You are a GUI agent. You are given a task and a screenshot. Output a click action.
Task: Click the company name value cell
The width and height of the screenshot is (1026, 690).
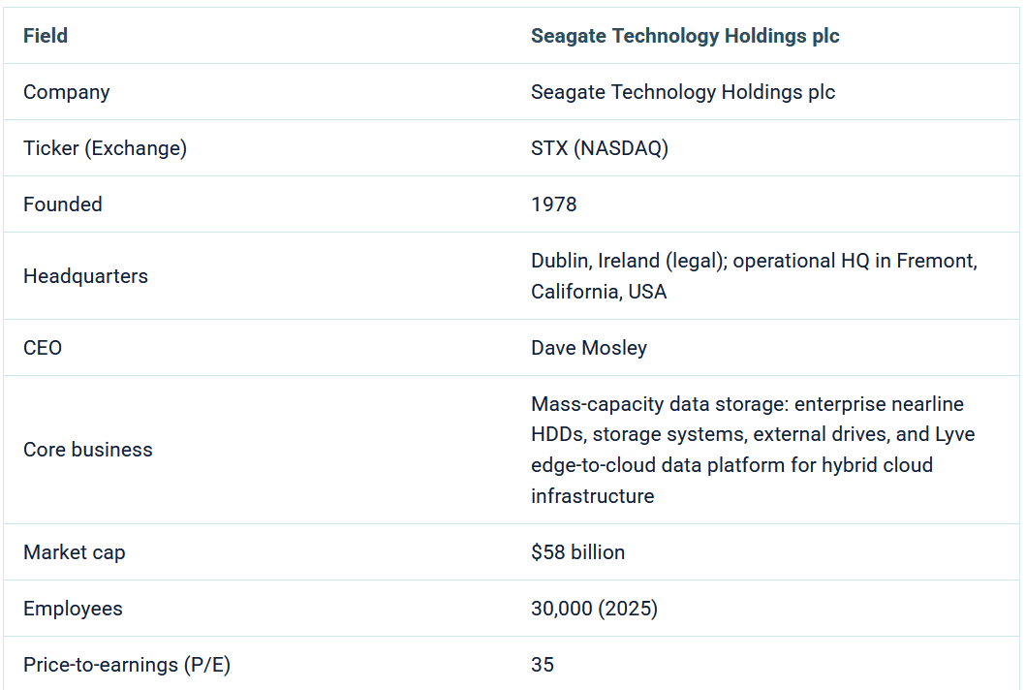tap(682, 92)
